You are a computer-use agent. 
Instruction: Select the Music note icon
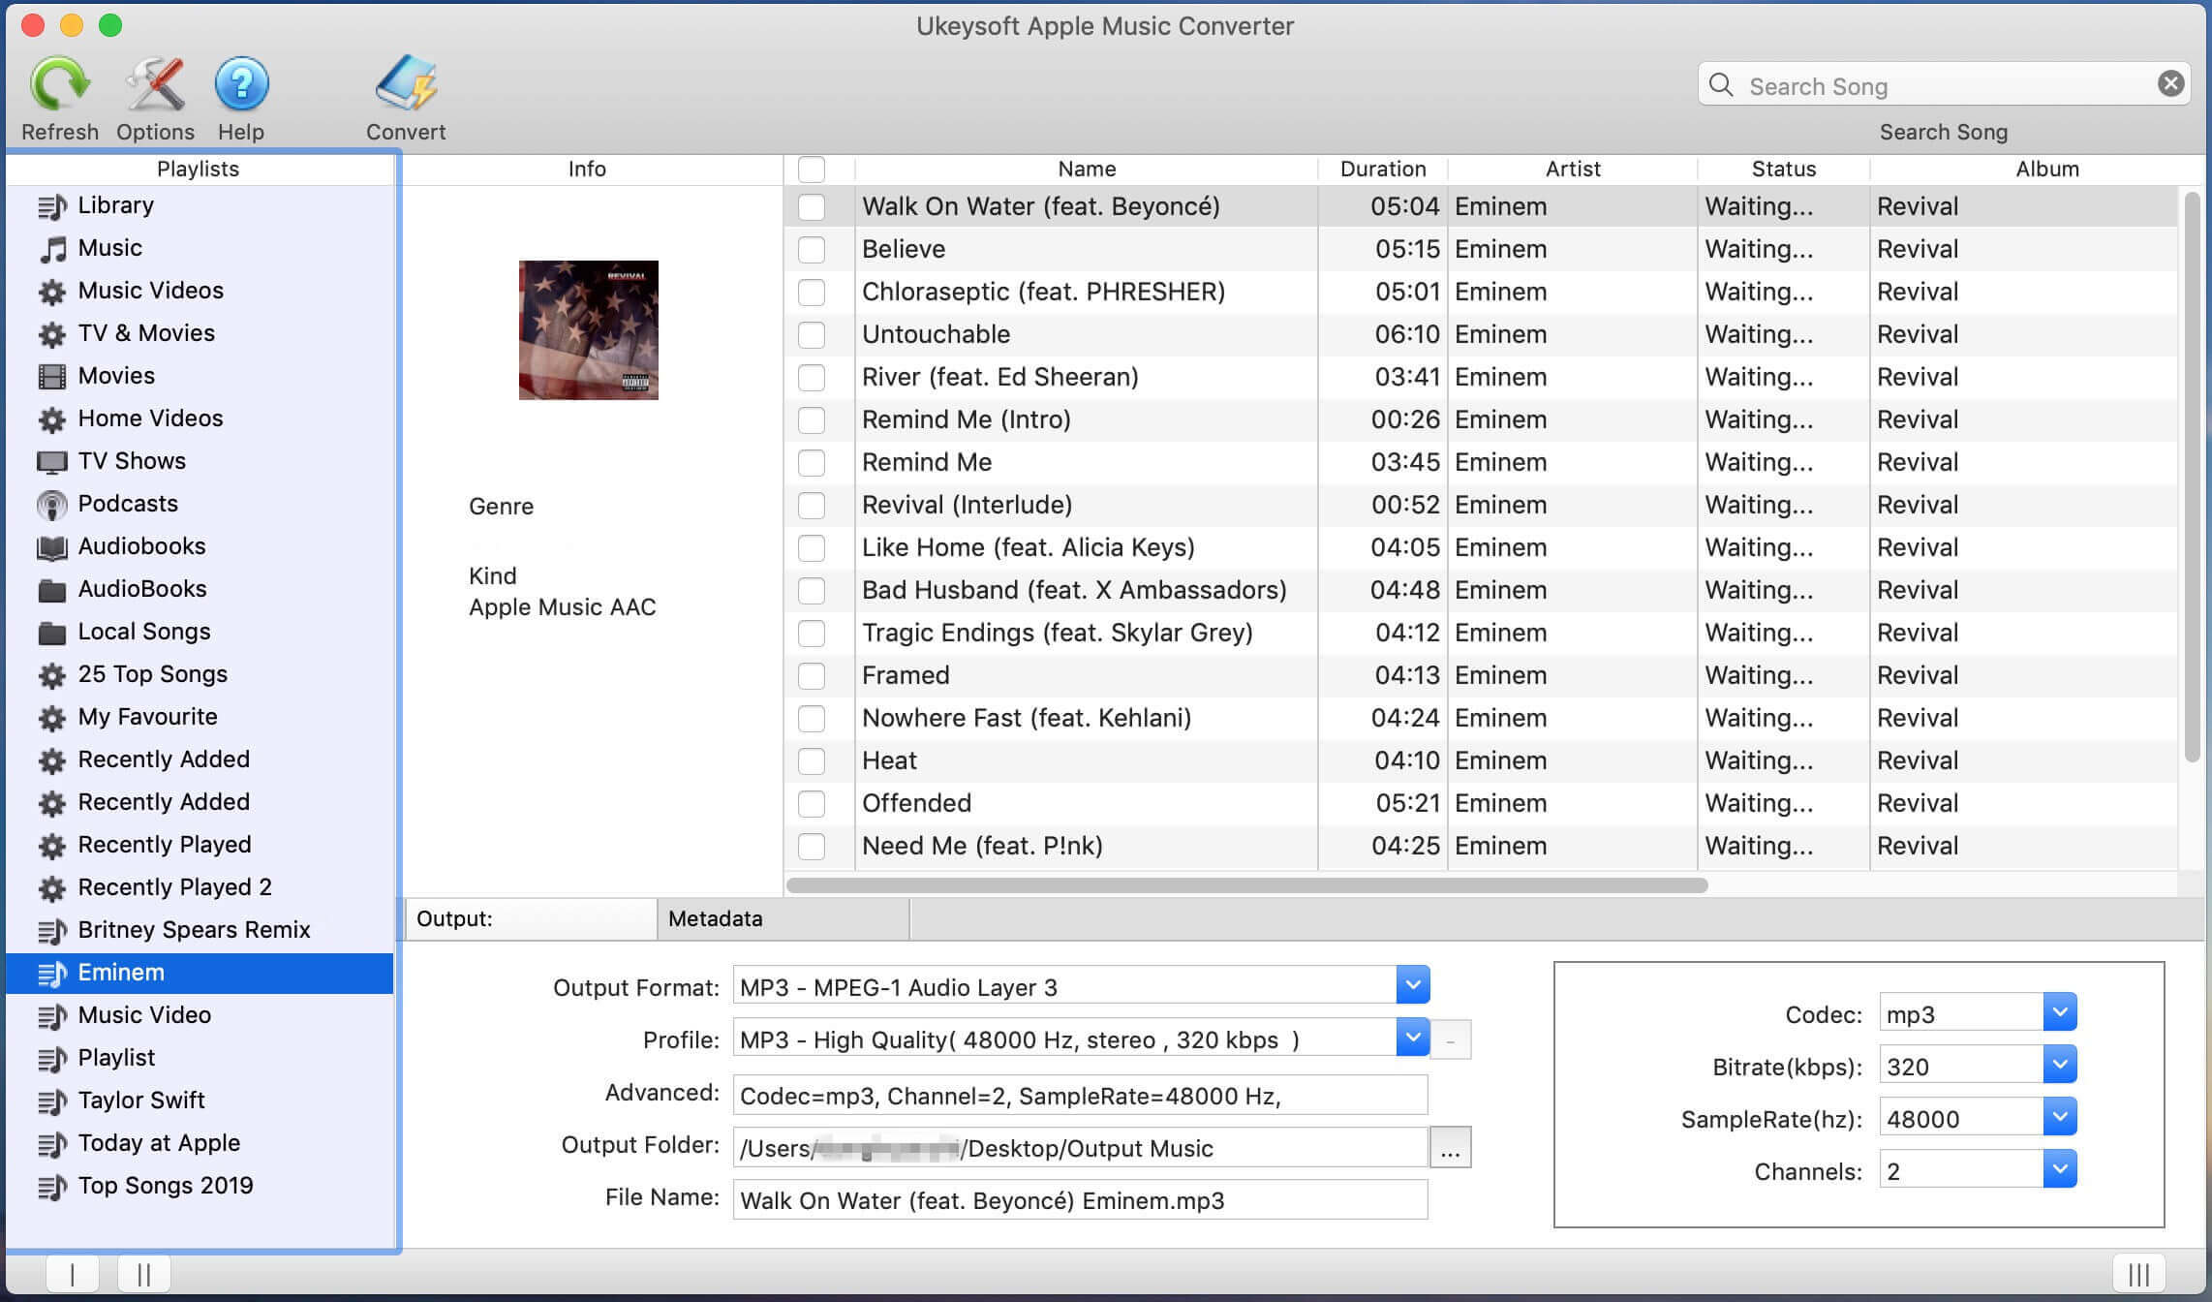click(52, 249)
